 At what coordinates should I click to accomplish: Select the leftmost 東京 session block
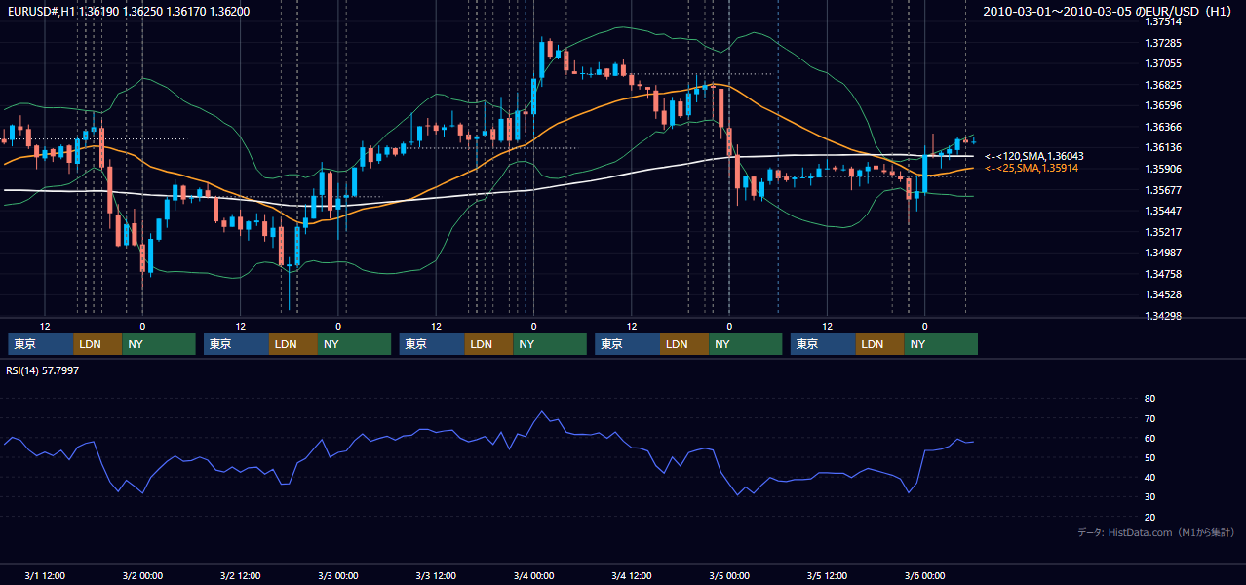click(x=40, y=344)
